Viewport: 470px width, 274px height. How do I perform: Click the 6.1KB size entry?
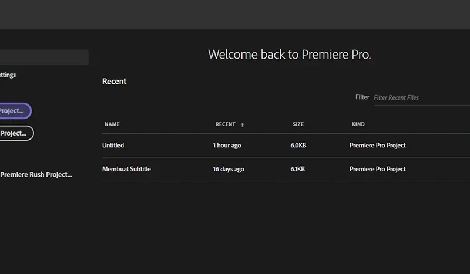tap(297, 169)
